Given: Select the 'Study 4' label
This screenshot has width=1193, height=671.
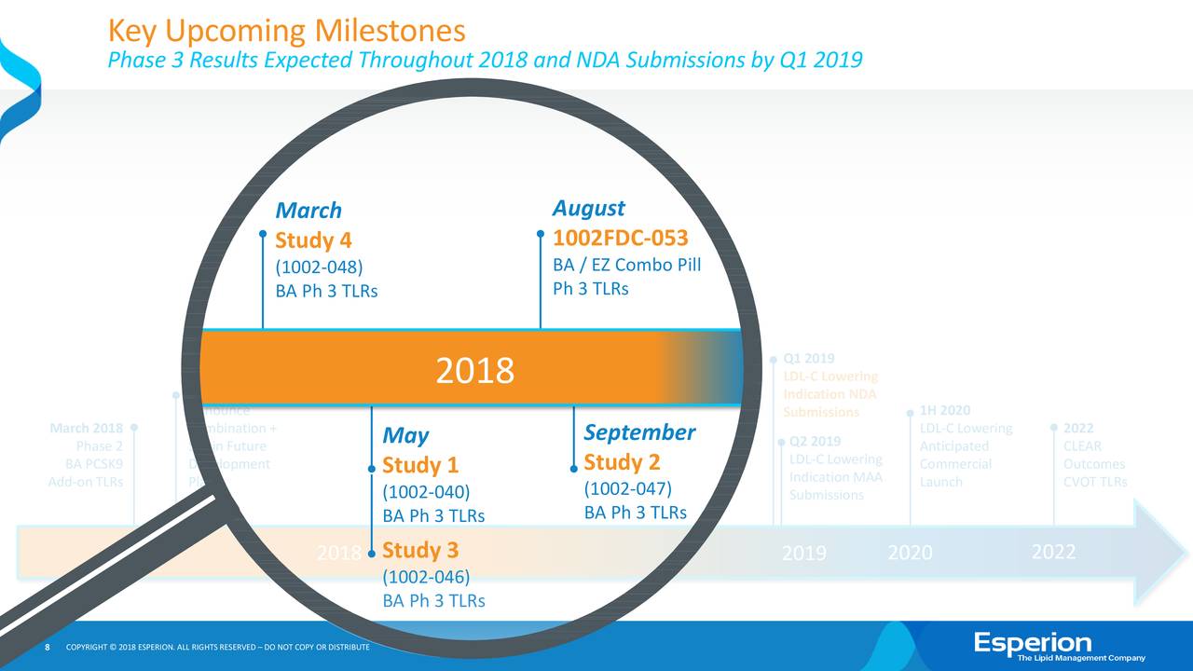Looking at the screenshot, I should [314, 240].
